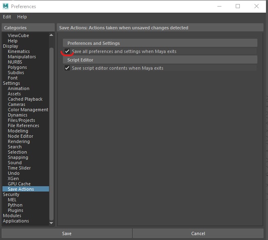Open the GPU Cache category
268x240 pixels.
[19, 184]
